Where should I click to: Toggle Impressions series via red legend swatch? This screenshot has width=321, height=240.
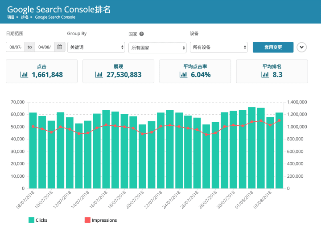click(87, 220)
